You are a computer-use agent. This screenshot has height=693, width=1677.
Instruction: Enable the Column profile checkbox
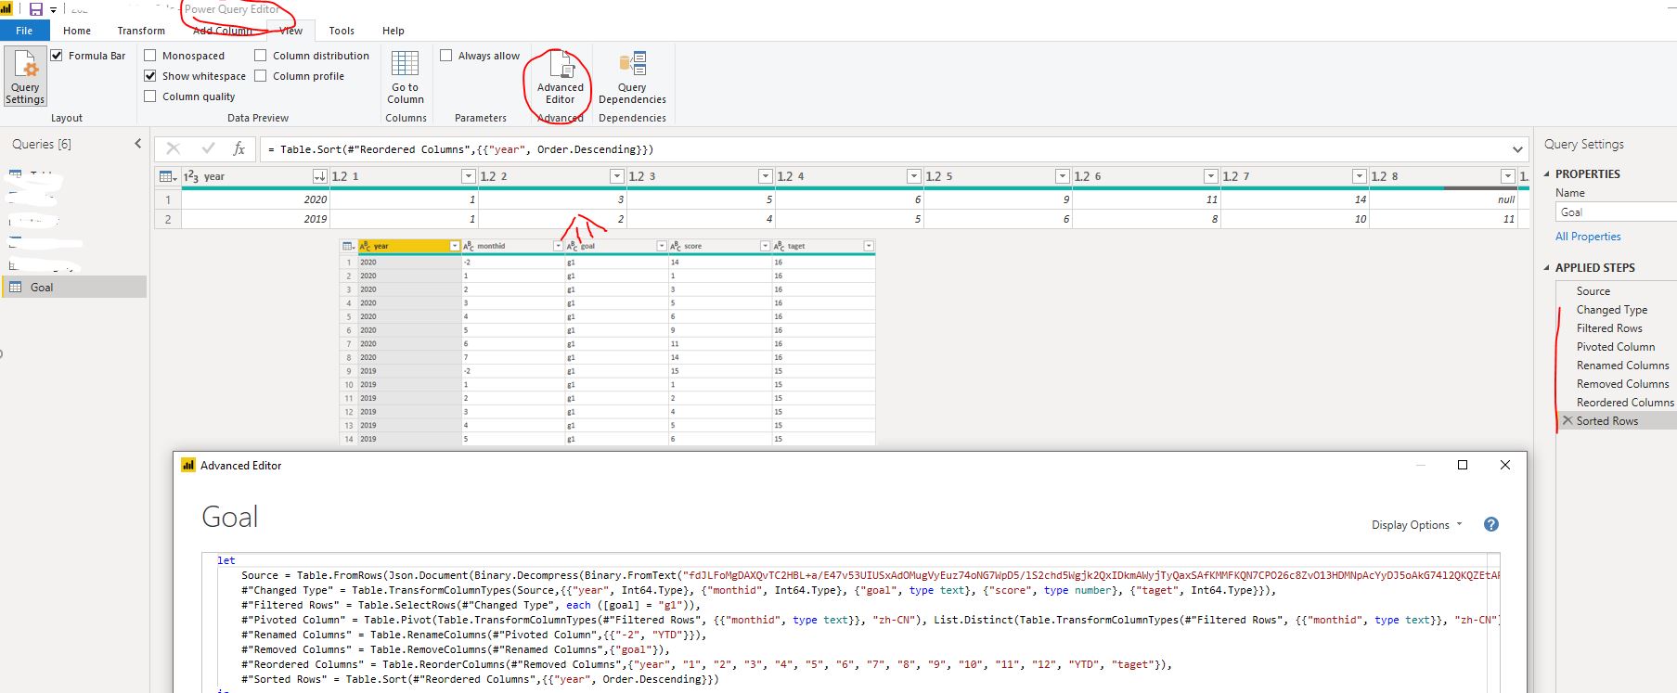coord(261,76)
